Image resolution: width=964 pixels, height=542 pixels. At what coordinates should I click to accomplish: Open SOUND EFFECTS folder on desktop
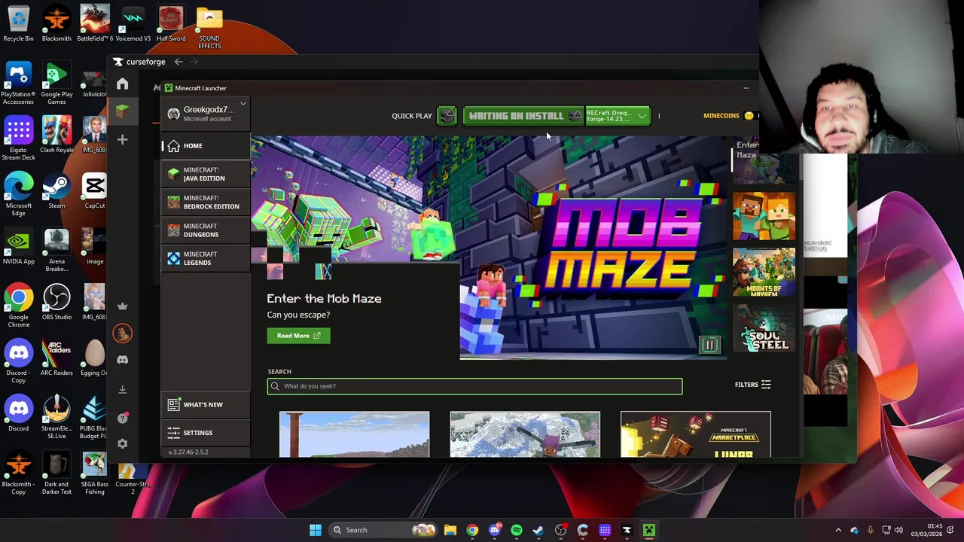pos(209,28)
